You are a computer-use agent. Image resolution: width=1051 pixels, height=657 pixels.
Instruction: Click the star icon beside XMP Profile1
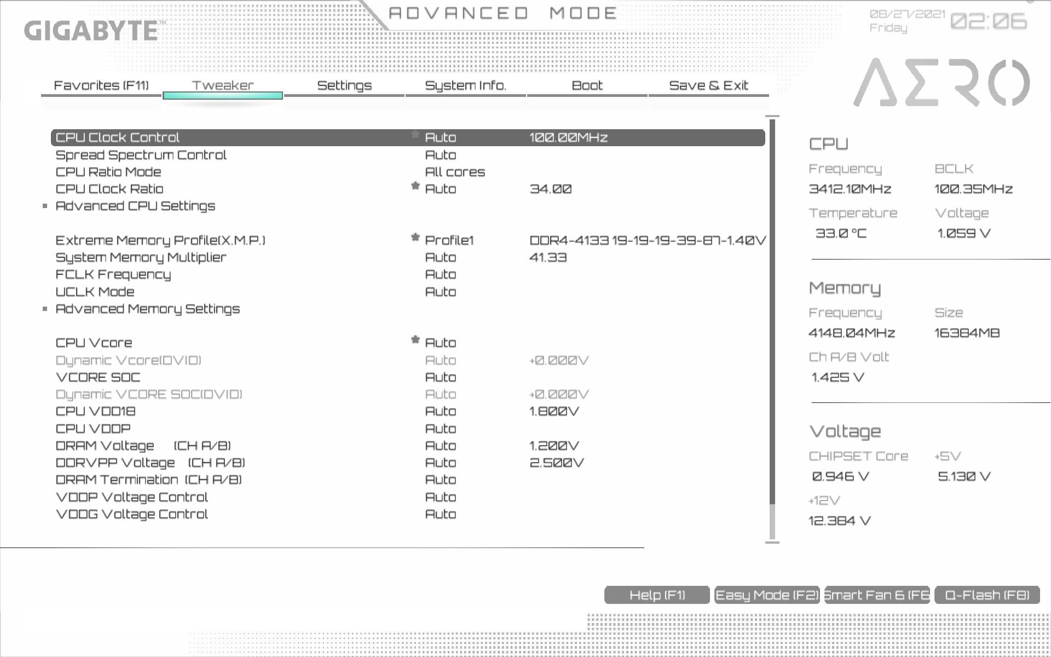[415, 238]
